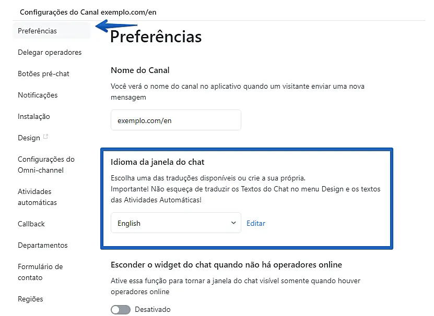Open Formulário de contato settings
Viewport: 434px width, 316px height.
tap(40, 272)
